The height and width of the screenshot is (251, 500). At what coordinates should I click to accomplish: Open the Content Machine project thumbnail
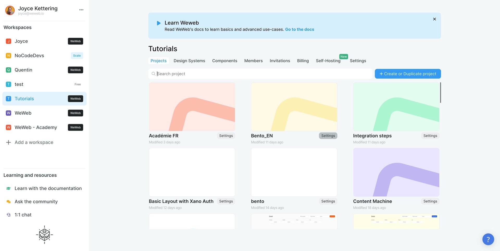pyautogui.click(x=396, y=172)
